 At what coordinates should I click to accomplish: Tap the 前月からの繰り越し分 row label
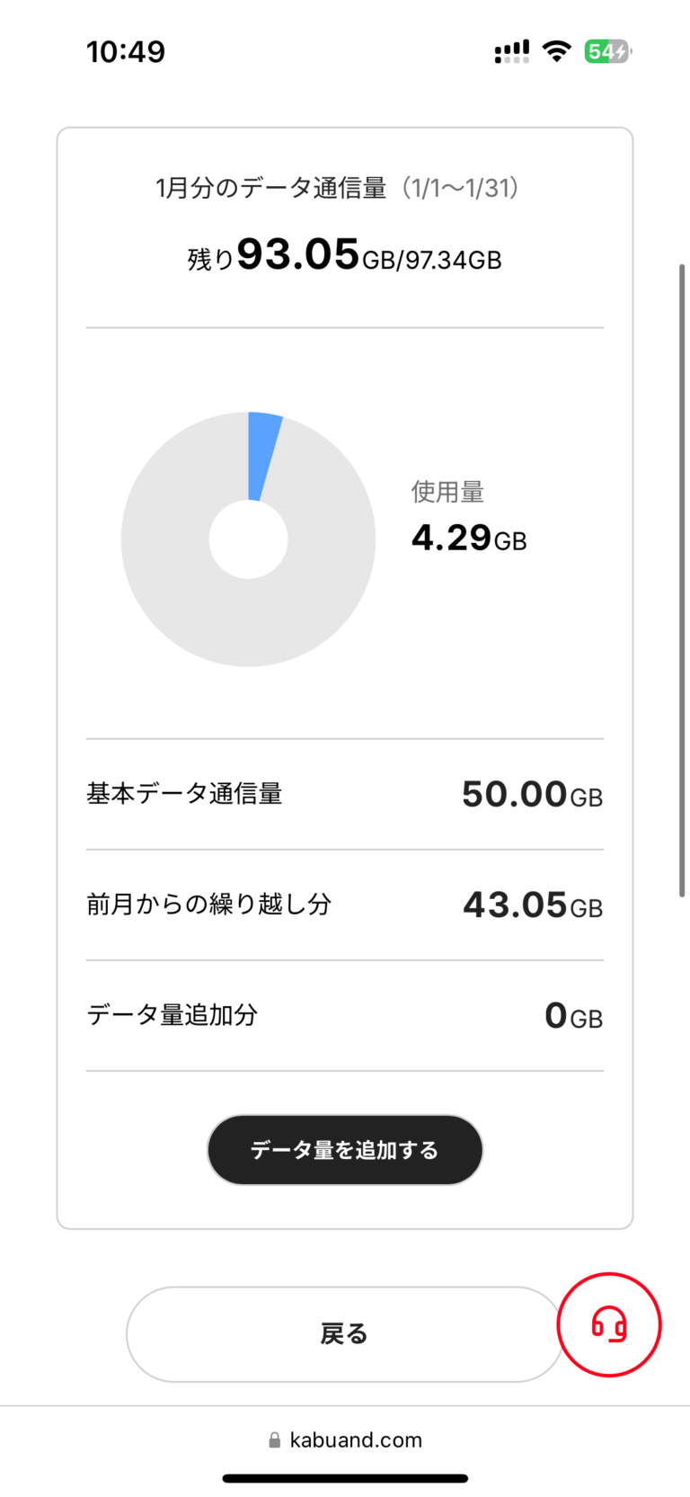[x=208, y=904]
